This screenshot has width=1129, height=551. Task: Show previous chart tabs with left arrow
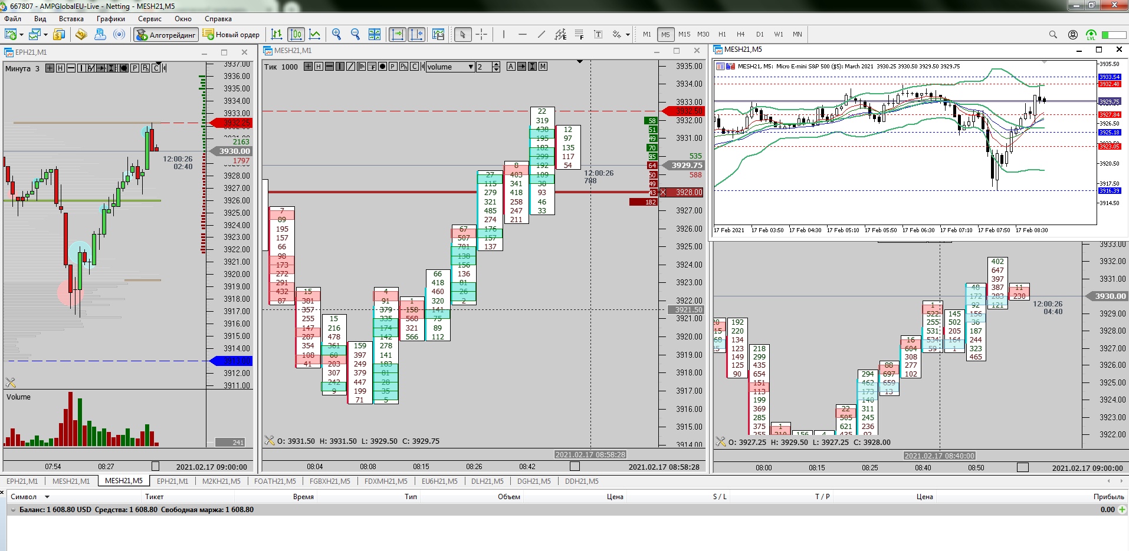pyautogui.click(x=1108, y=481)
